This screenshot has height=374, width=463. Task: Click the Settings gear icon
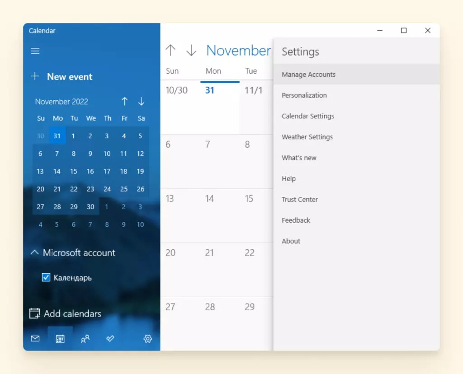[147, 338]
